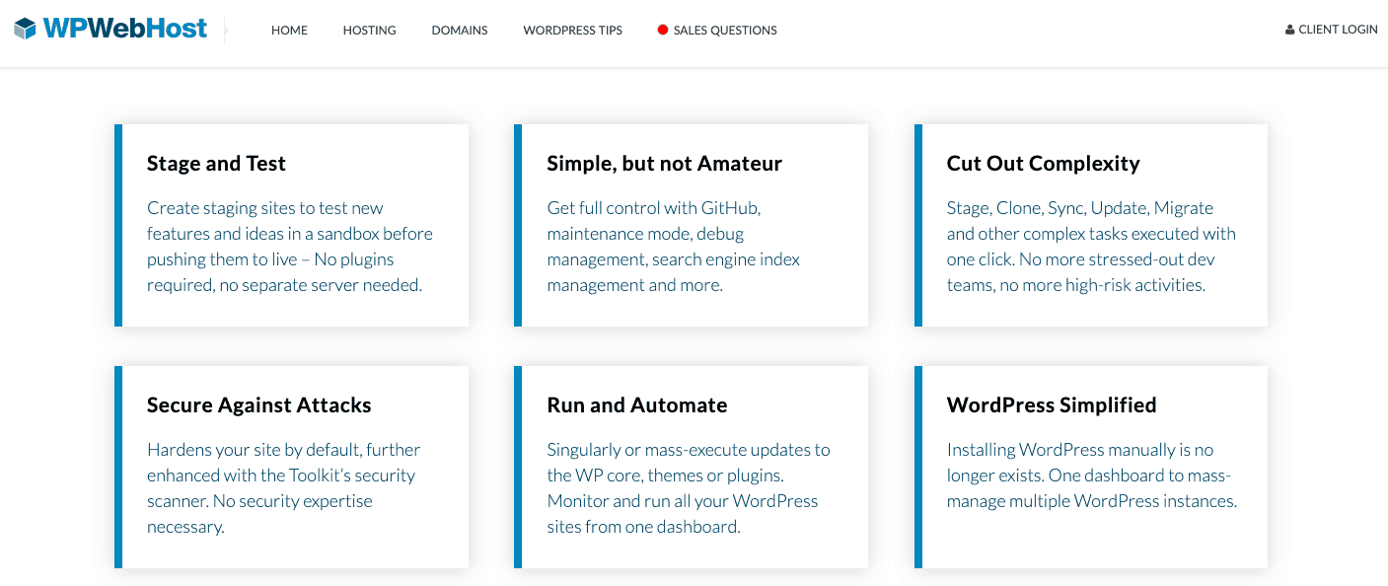Click the Stage and Test heading
1388x586 pixels.
216,164
